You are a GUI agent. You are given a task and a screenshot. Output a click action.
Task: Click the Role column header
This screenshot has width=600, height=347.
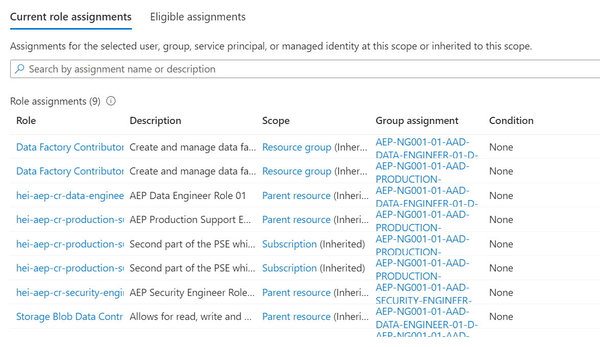[x=26, y=120]
